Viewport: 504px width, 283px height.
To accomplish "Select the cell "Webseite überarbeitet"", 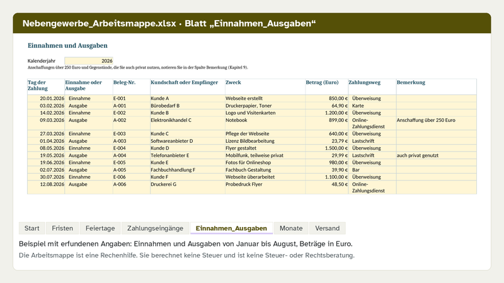I will [265, 177].
